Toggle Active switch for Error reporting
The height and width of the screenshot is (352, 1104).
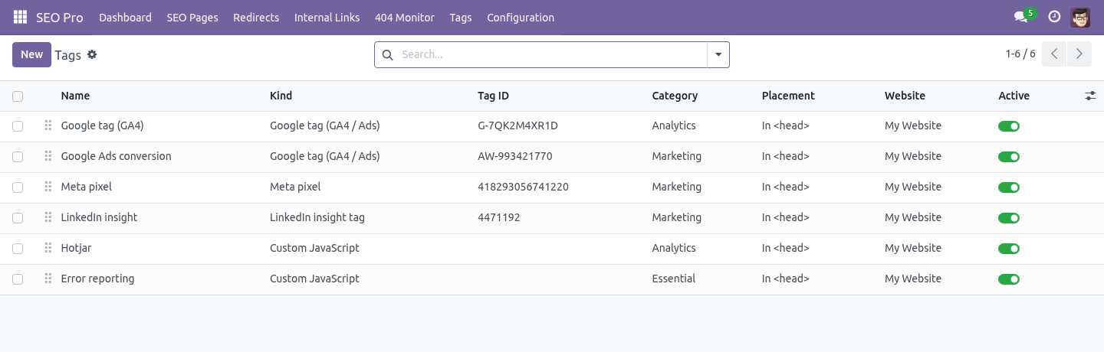1009,279
